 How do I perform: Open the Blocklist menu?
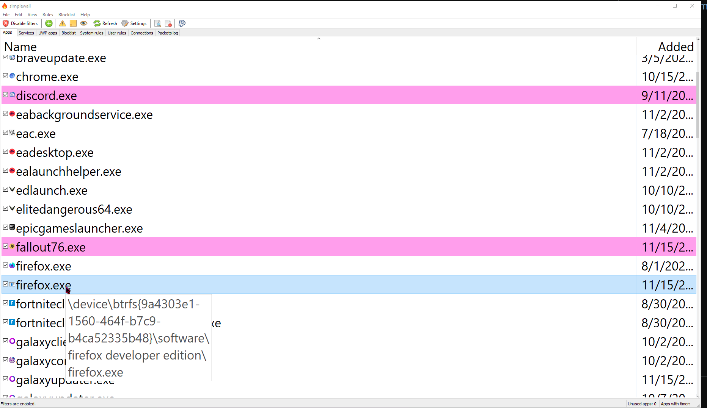tap(67, 14)
